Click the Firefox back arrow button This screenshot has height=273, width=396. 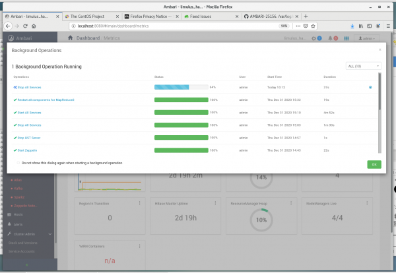point(8,26)
